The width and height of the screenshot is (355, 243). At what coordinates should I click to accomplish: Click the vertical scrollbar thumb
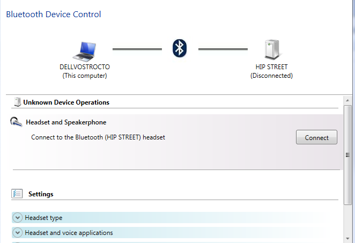click(347, 155)
